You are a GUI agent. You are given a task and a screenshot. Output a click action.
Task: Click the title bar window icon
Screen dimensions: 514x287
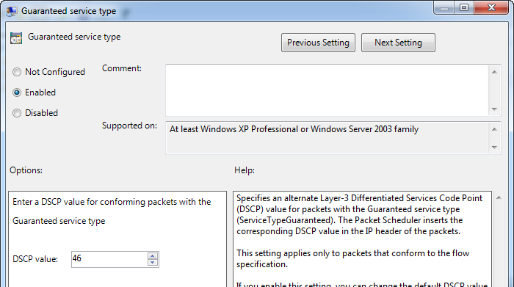pos(12,11)
